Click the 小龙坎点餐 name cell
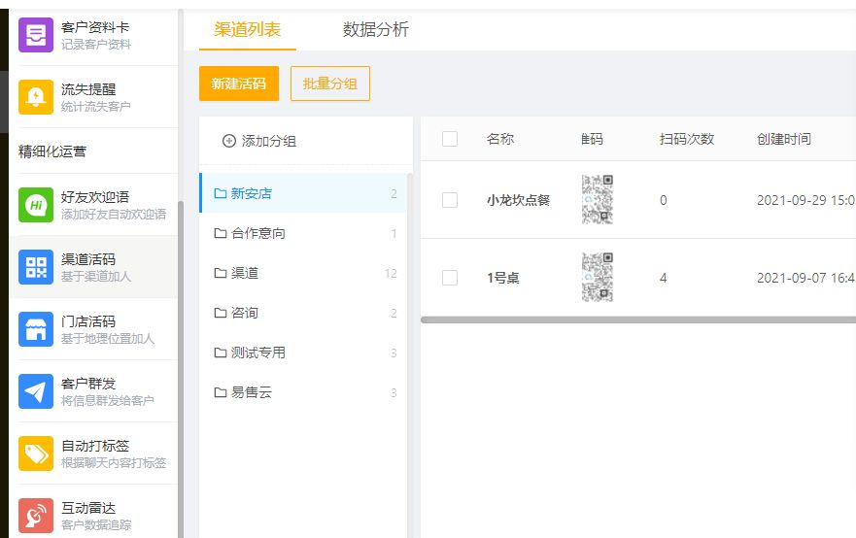The width and height of the screenshot is (856, 538). 518,200
